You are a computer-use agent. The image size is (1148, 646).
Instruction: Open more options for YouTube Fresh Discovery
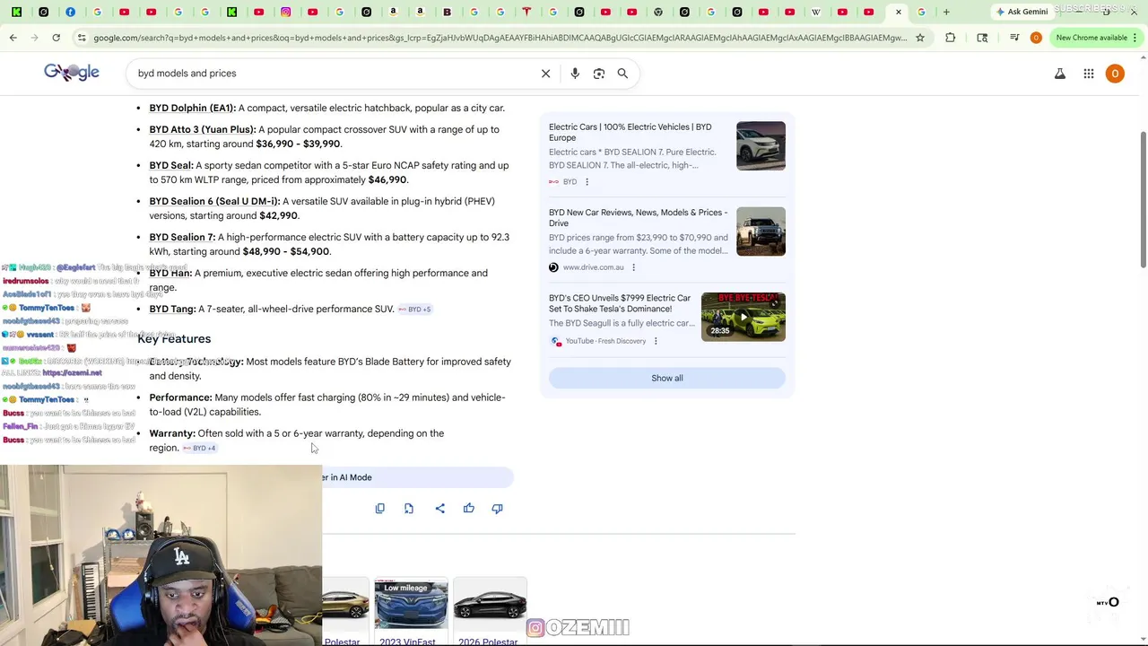click(656, 341)
